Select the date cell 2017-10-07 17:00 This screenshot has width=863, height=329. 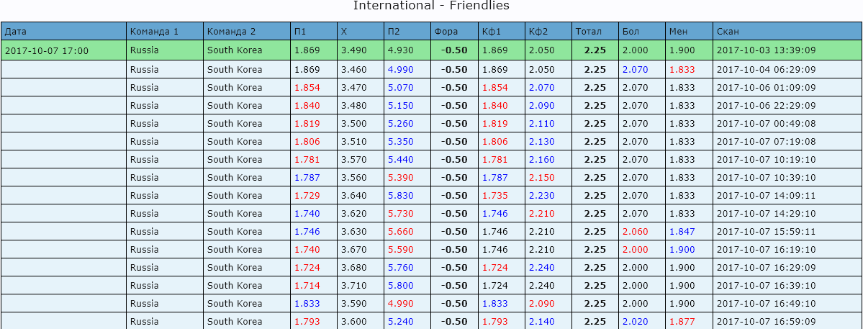pos(46,50)
